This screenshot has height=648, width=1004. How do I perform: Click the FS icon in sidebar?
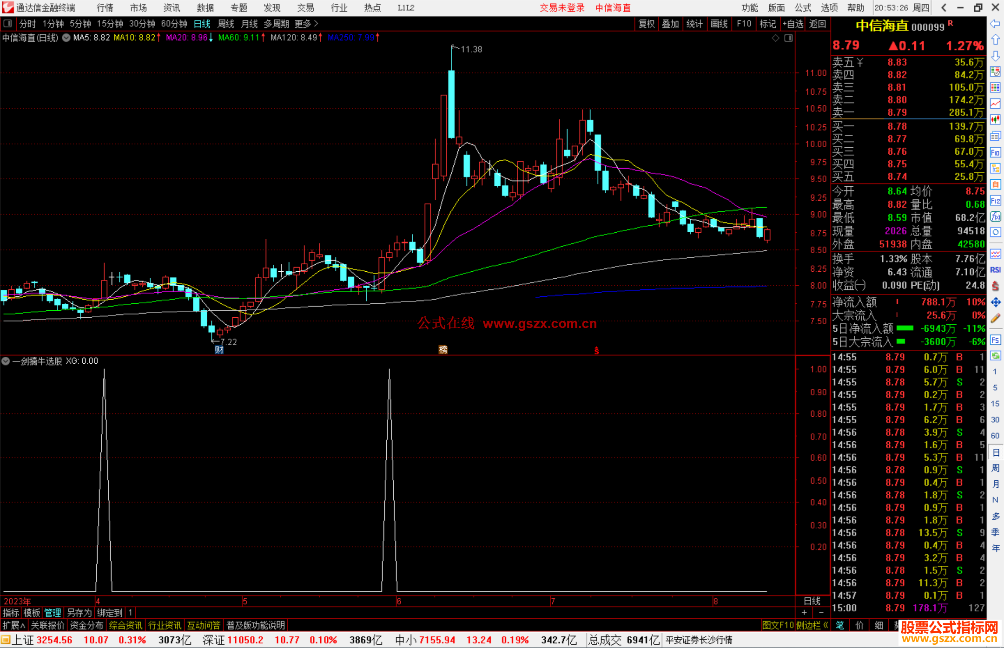point(995,340)
